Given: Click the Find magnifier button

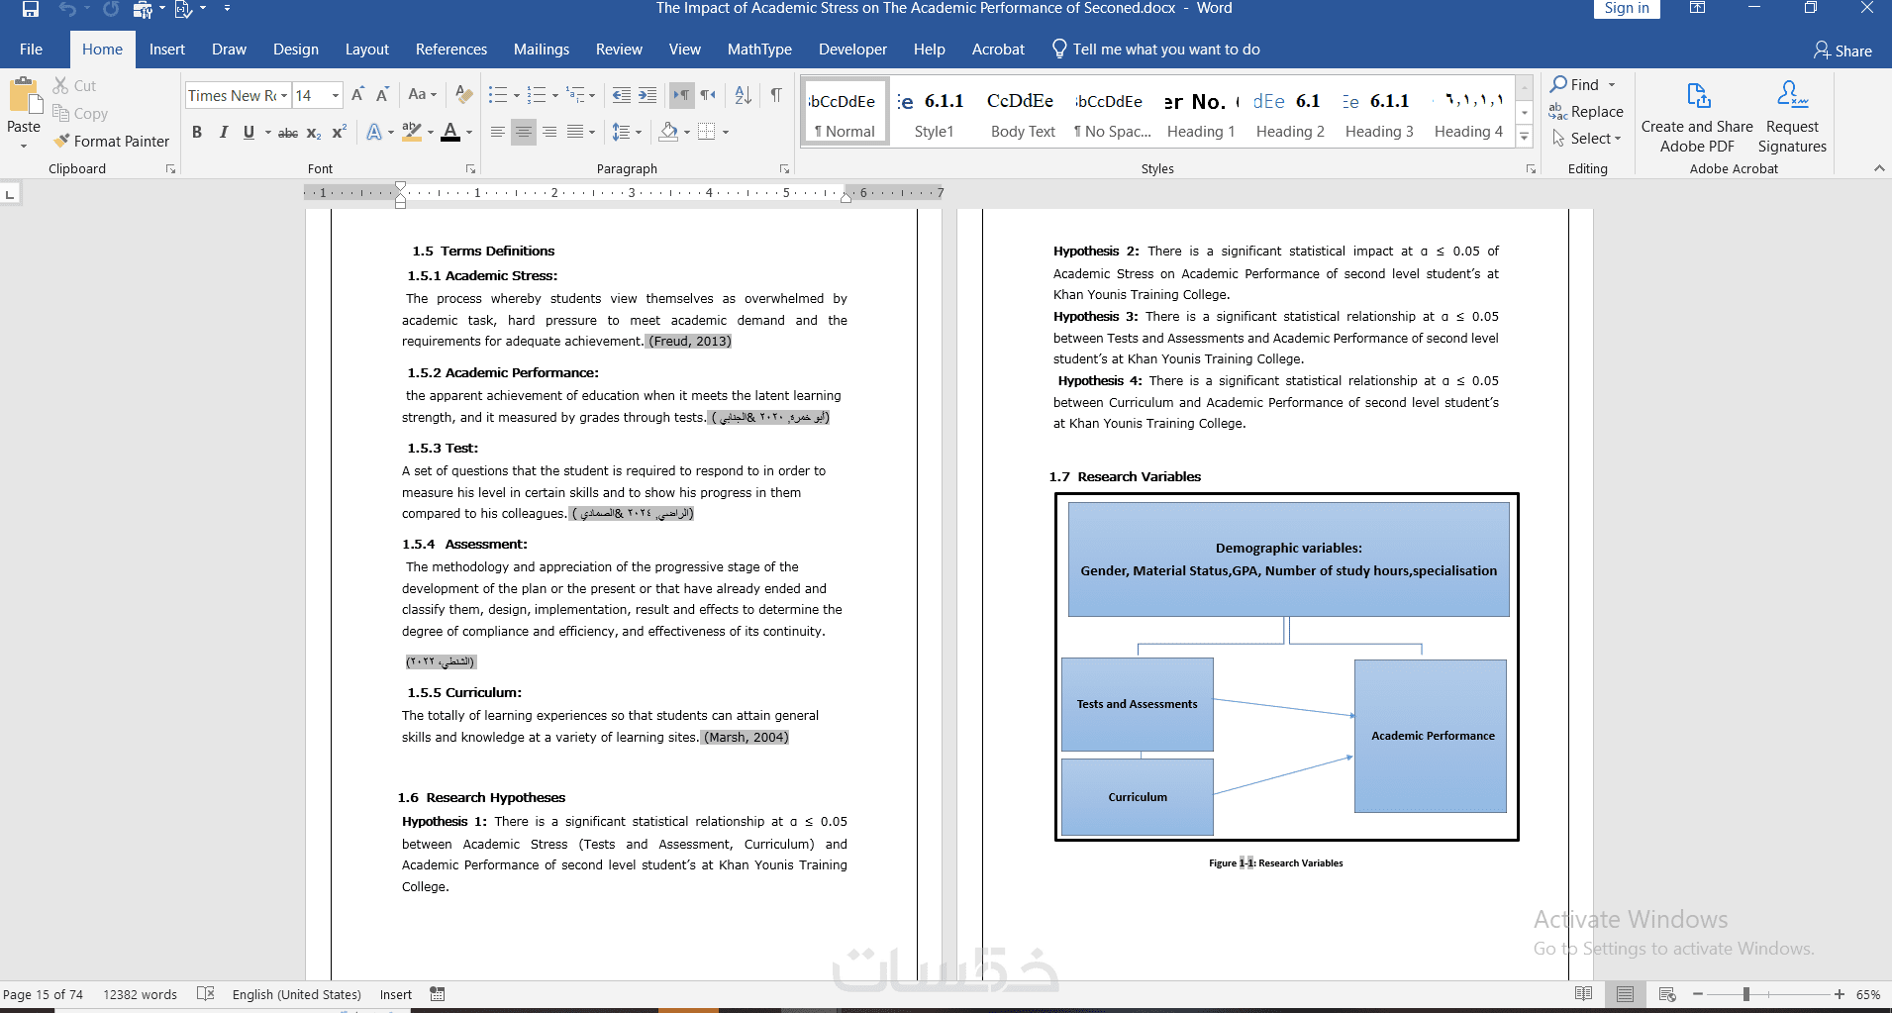Looking at the screenshot, I should click(1574, 85).
